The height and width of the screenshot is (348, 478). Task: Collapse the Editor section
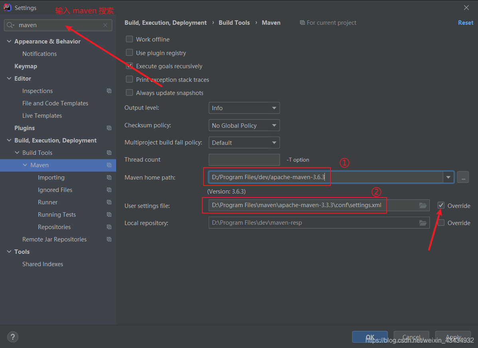[x=9, y=78]
